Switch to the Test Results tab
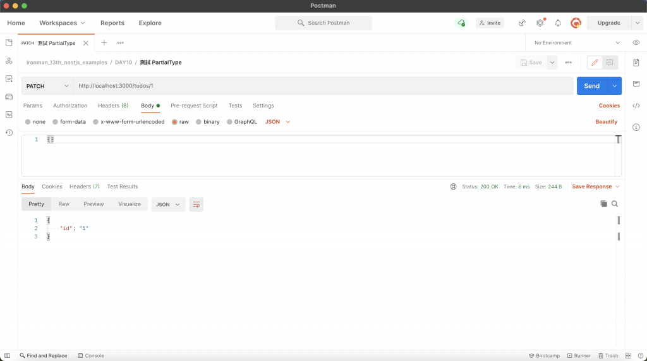The width and height of the screenshot is (647, 361). point(123,187)
